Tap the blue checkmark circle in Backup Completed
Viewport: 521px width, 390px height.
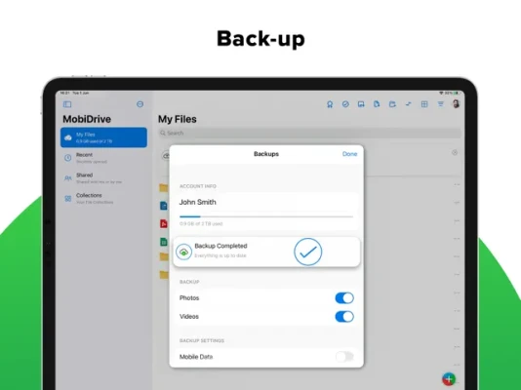pos(308,252)
